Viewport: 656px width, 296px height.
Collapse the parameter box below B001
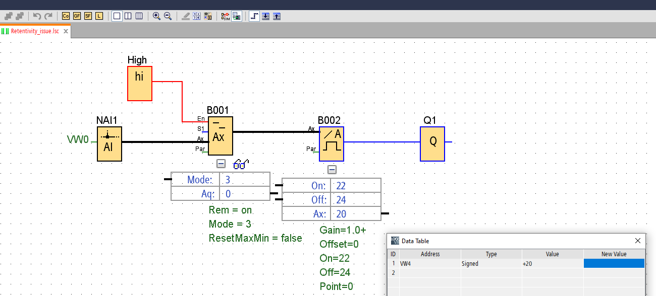pos(221,164)
